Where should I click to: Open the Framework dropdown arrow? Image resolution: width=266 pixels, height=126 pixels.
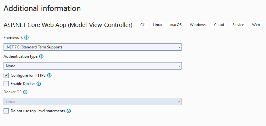click(x=179, y=47)
